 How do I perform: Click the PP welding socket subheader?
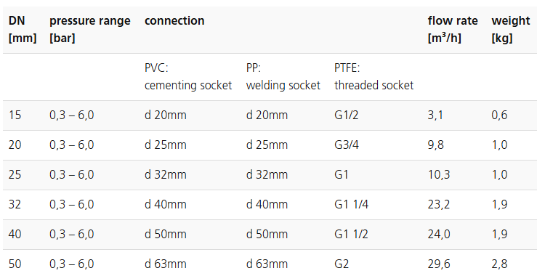point(283,77)
